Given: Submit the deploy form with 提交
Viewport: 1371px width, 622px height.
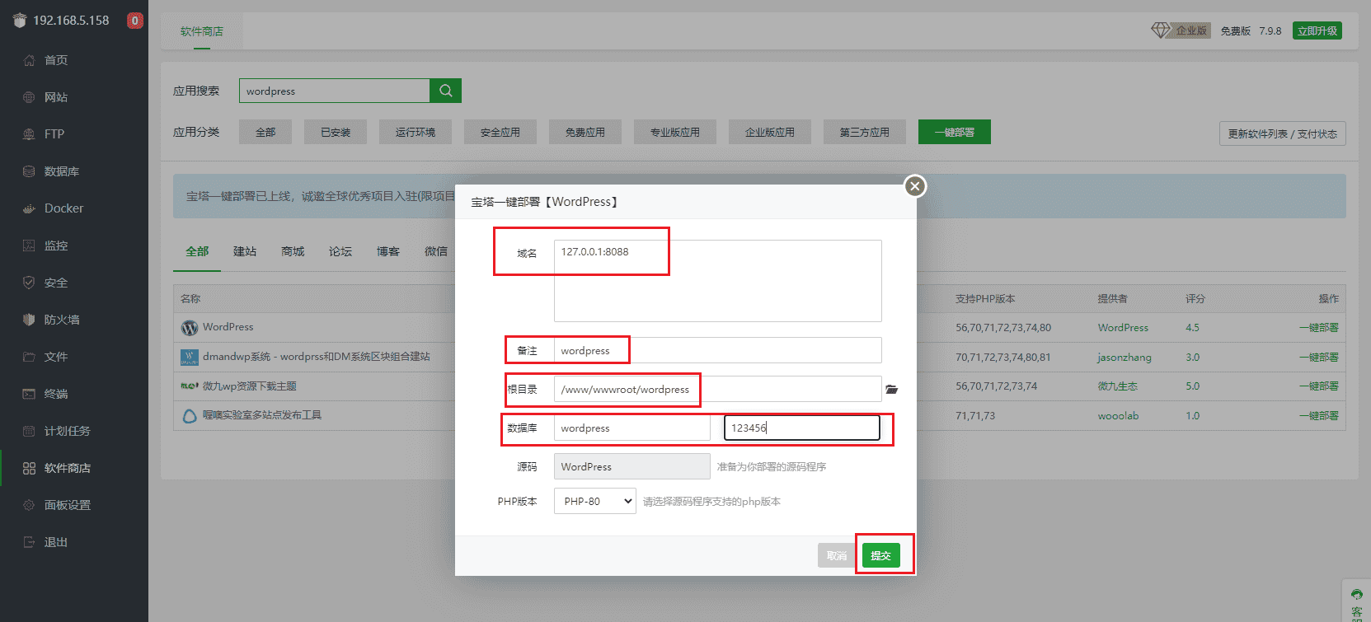Looking at the screenshot, I should pos(881,555).
